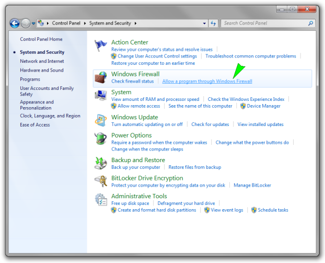Open Action Center heading link
The width and height of the screenshot is (325, 263).
(130, 42)
